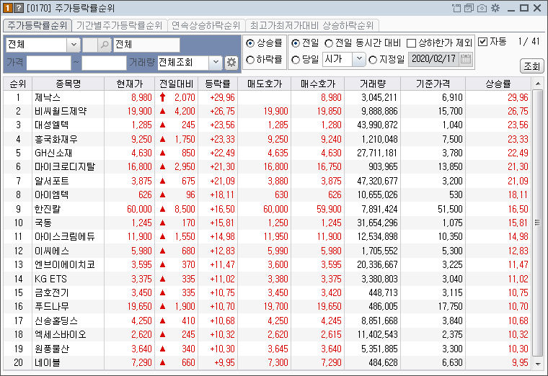Open help question mark icon in title bar
548x376 pixels.
click(x=19, y=8)
